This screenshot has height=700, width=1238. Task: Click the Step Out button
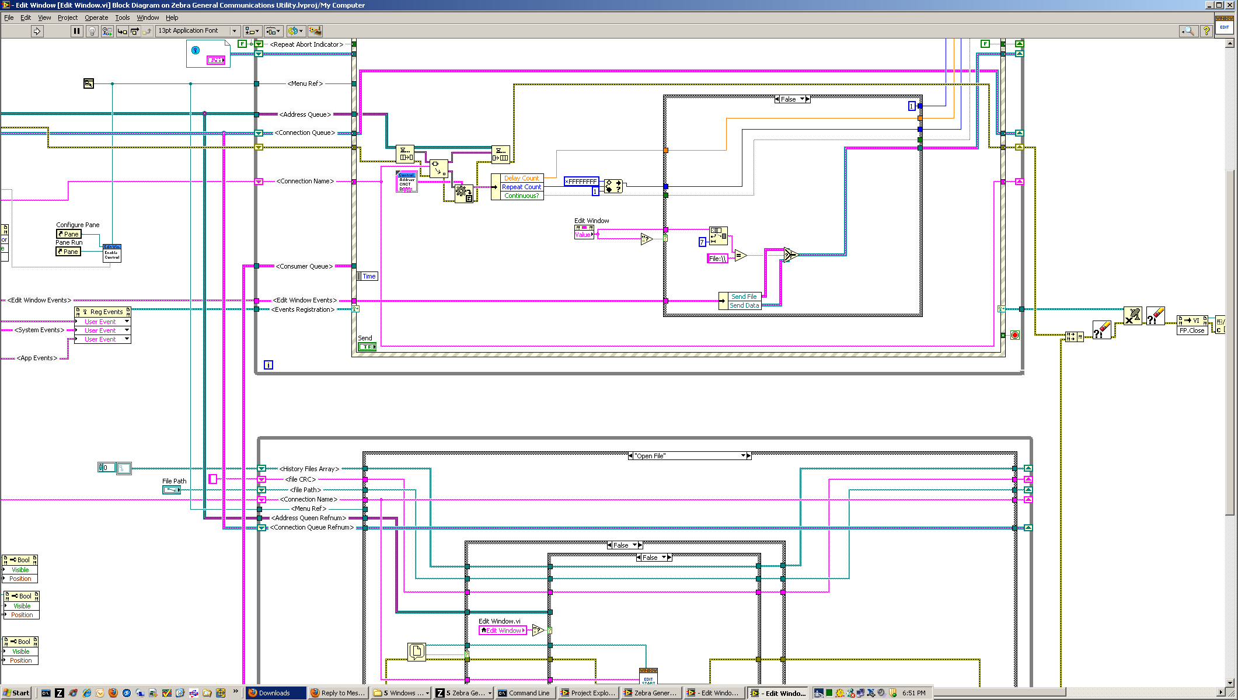[147, 31]
